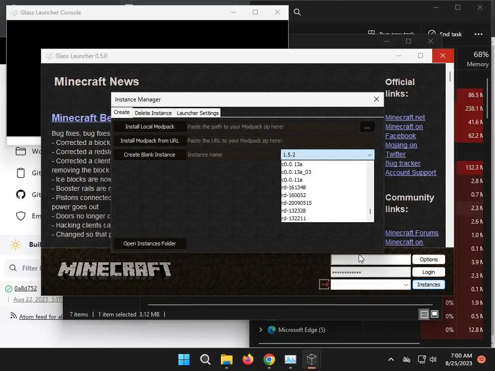Expand Microsoft Edge (5) process group
This screenshot has height=371, width=495.
click(x=261, y=329)
